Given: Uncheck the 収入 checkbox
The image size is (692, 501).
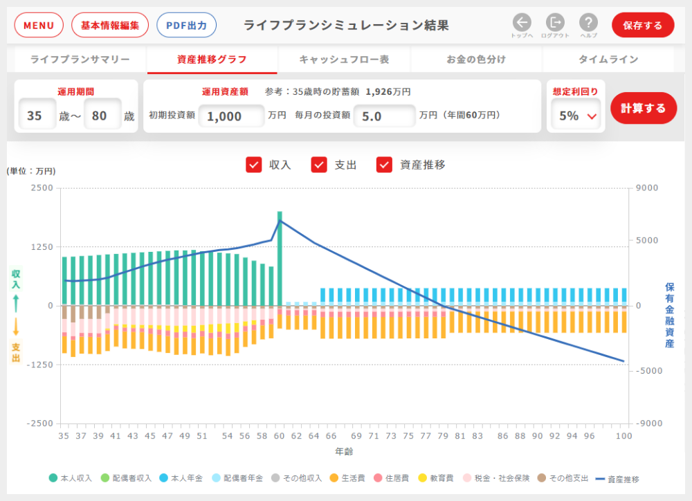Looking at the screenshot, I should (x=254, y=165).
